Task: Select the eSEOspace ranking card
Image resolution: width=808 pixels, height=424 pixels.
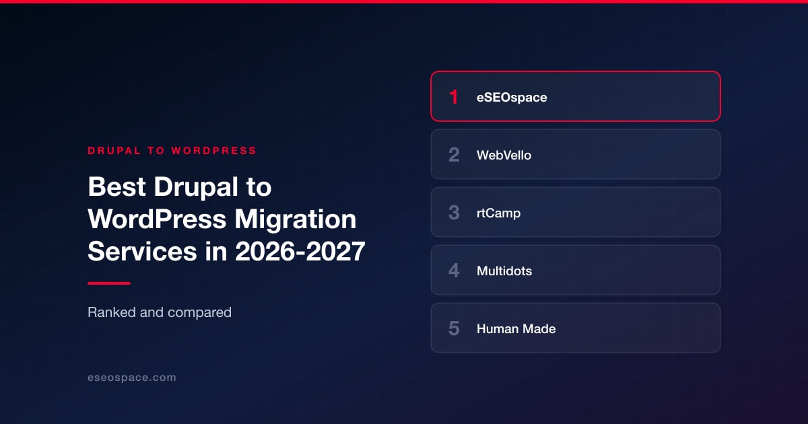Action: pyautogui.click(x=576, y=96)
